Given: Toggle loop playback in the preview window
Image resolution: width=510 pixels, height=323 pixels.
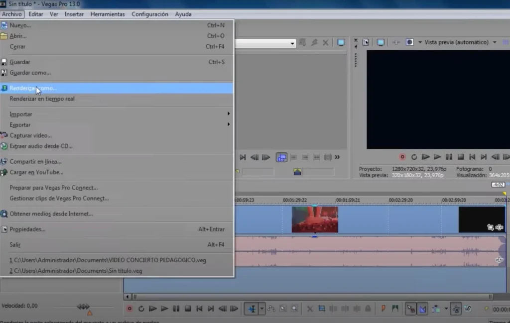Looking at the screenshot, I should click(414, 157).
